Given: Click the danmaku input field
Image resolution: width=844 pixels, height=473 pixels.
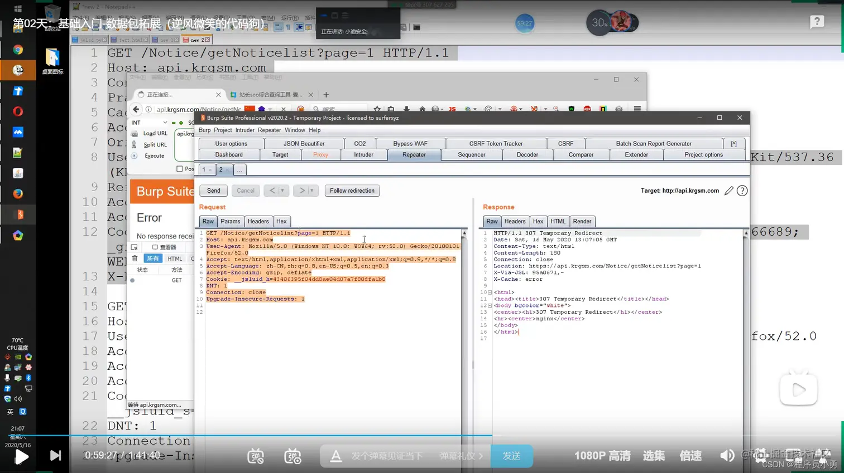Looking at the screenshot, I should click(x=387, y=456).
